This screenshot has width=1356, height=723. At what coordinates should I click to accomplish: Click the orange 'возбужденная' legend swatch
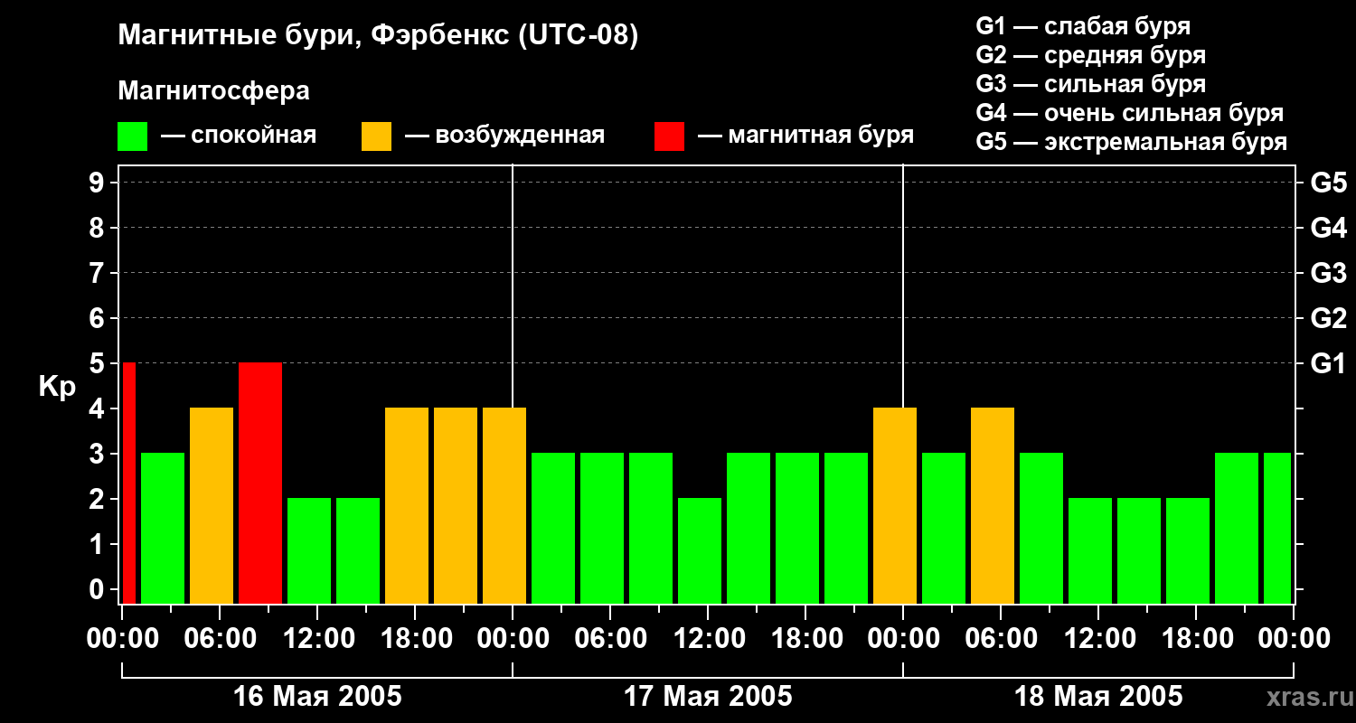376,136
